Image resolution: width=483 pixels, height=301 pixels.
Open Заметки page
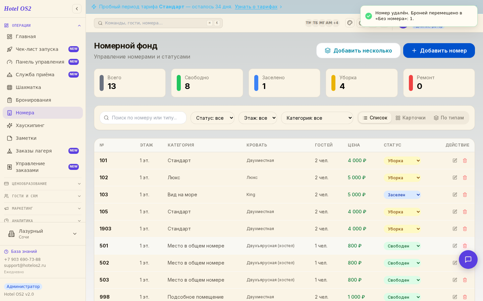pyautogui.click(x=43, y=138)
